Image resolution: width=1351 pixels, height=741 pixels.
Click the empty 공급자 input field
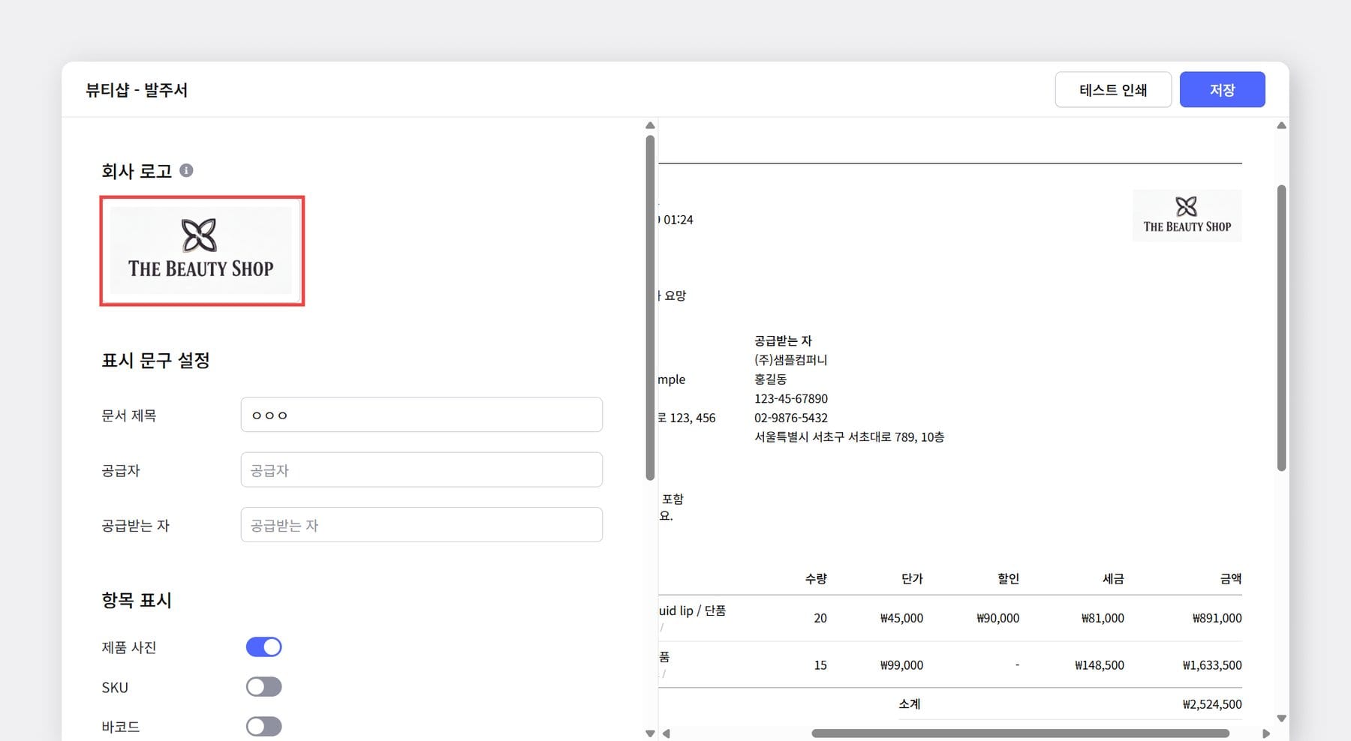click(421, 469)
